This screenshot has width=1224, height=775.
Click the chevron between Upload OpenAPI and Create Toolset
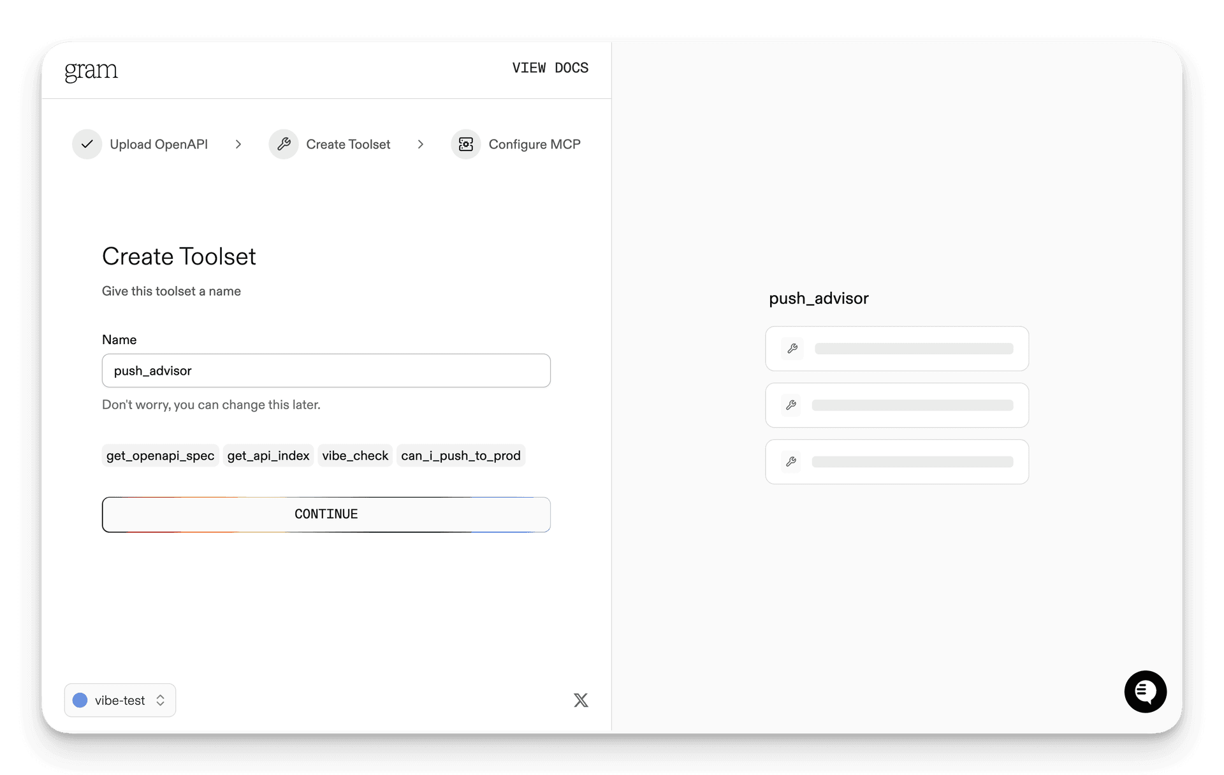coord(238,144)
